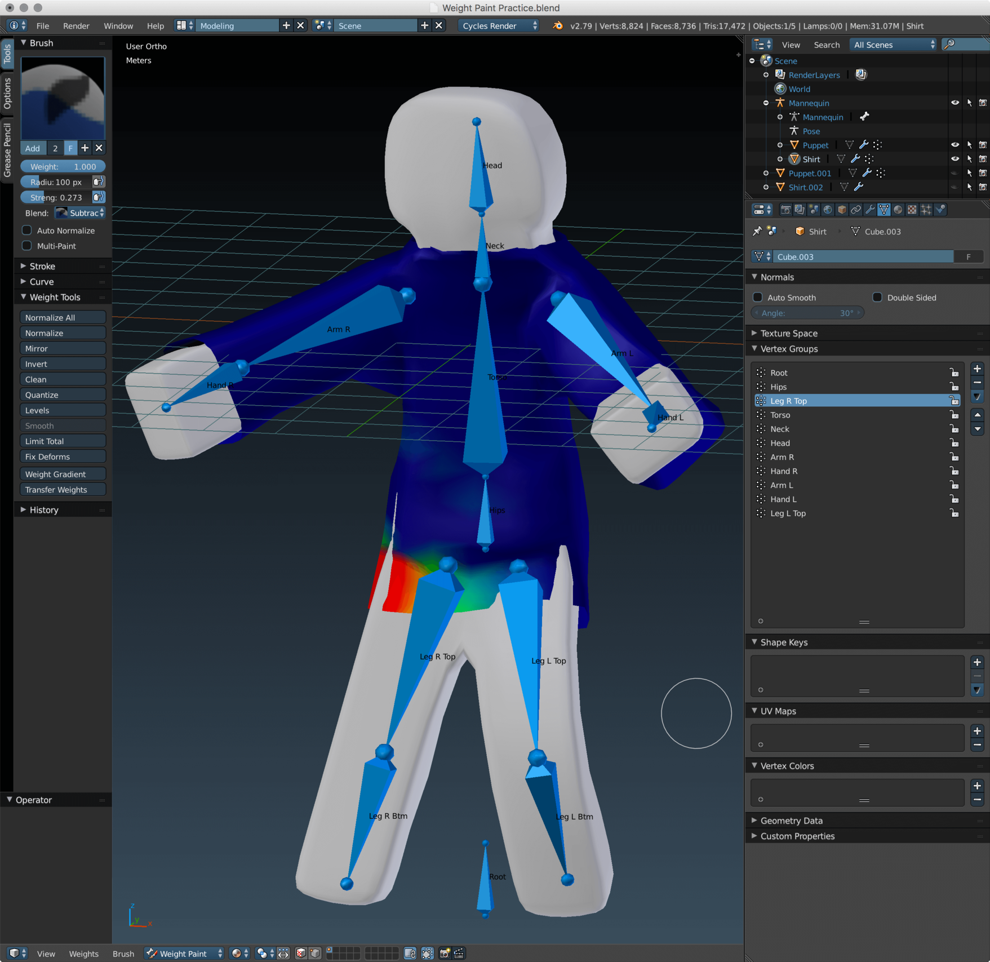Click the Transfer Weights button
The width and height of the screenshot is (990, 962).
[x=63, y=489]
